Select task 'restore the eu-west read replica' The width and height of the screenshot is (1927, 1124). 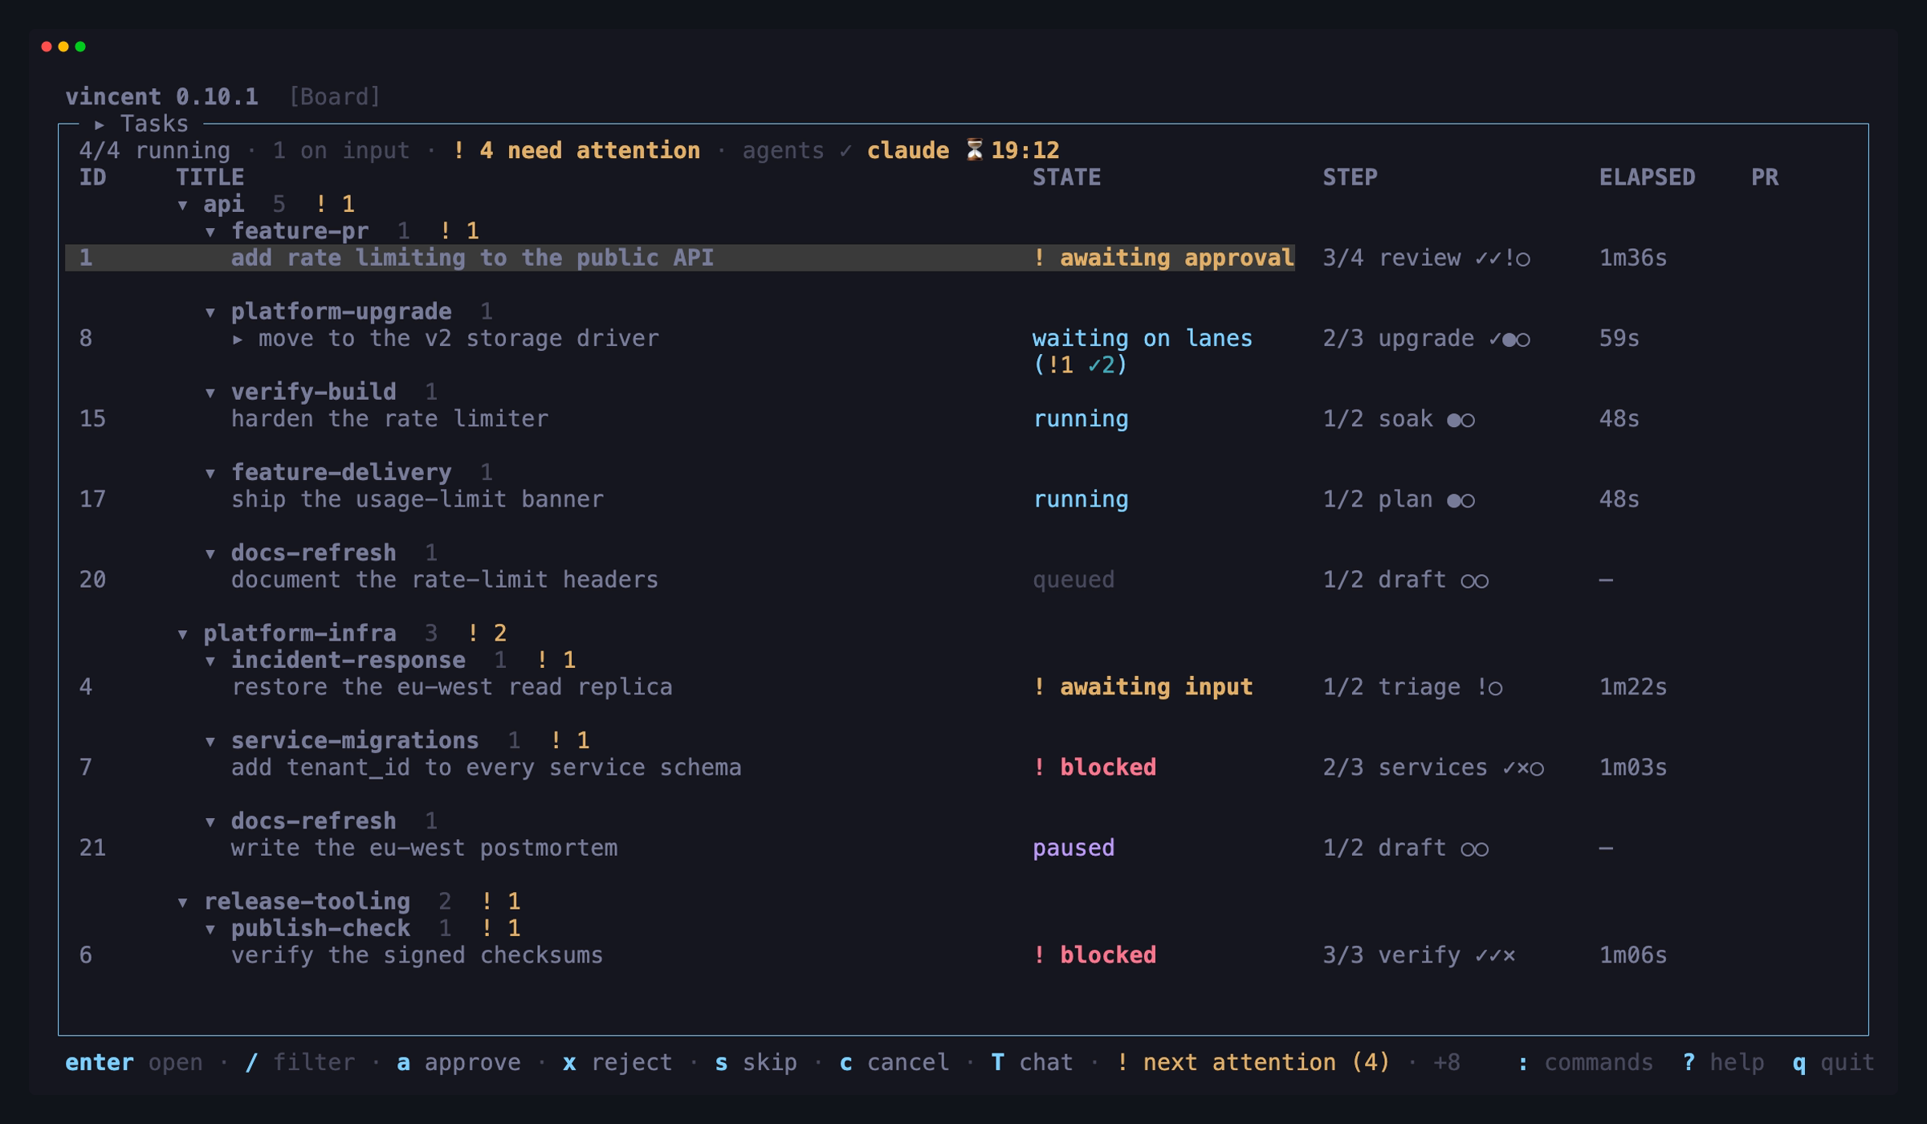pos(452,687)
